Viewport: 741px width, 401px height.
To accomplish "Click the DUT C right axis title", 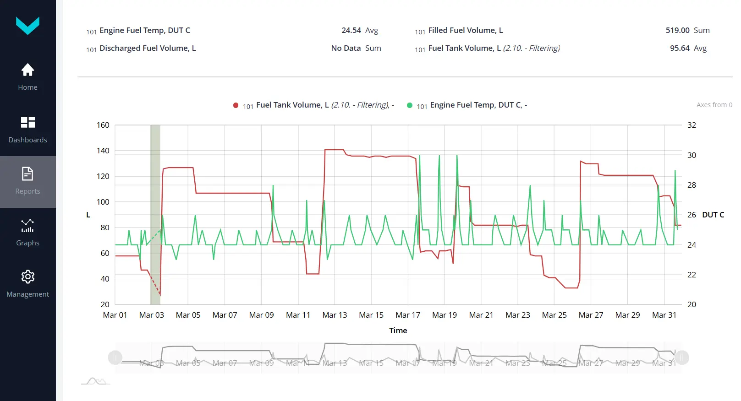I will 713,215.
